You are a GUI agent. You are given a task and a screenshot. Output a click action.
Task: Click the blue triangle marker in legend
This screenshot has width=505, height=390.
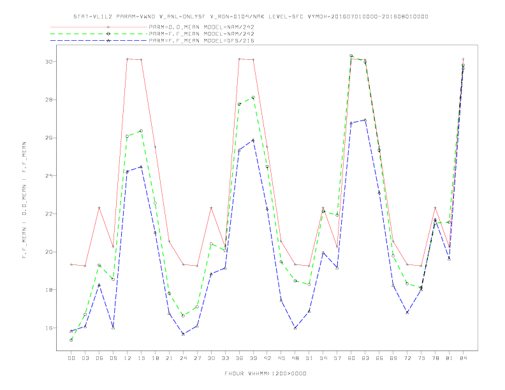108,41
